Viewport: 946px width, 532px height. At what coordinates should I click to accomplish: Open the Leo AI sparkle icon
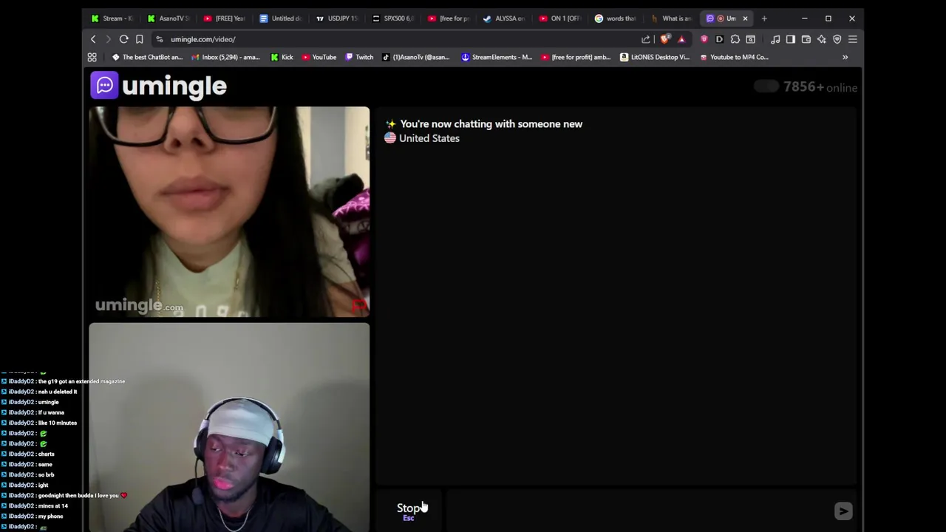822,39
